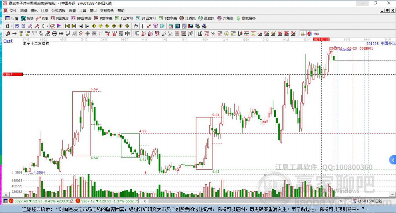Click the horizontal scrollbar right arrow
The image size is (396, 213).
[341, 201]
